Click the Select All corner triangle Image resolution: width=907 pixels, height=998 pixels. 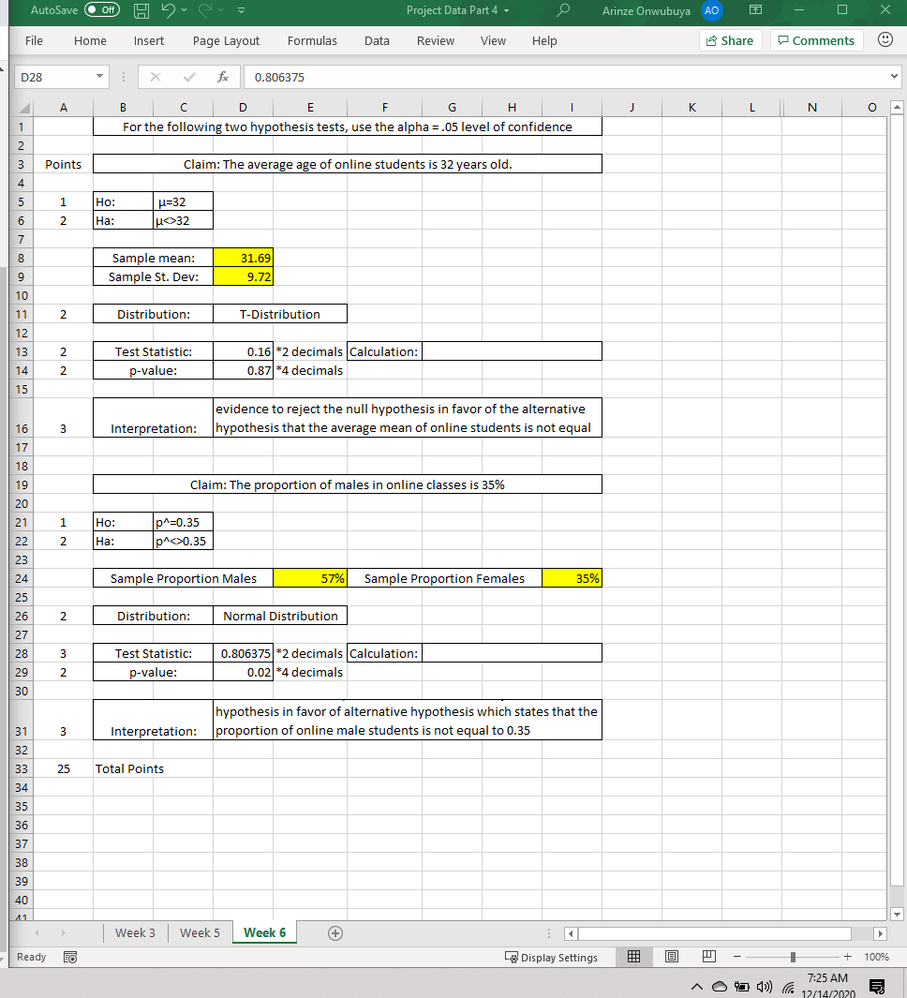[x=22, y=108]
